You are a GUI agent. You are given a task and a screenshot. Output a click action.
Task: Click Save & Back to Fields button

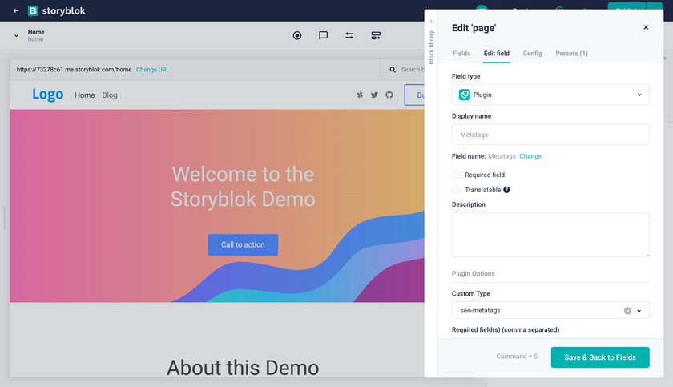click(x=600, y=357)
